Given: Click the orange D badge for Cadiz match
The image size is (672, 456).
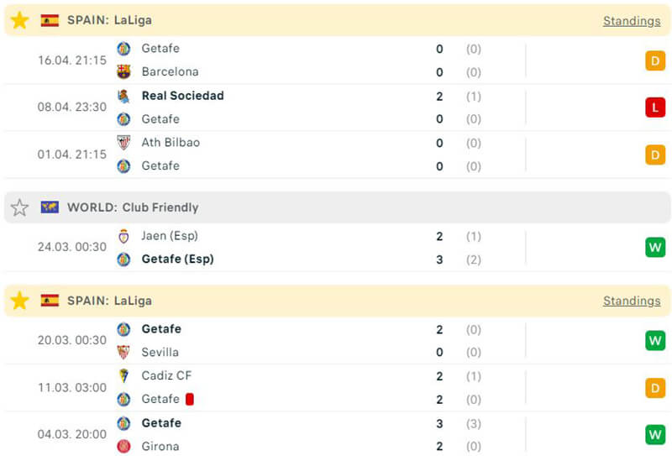Looking at the screenshot, I should (x=655, y=388).
